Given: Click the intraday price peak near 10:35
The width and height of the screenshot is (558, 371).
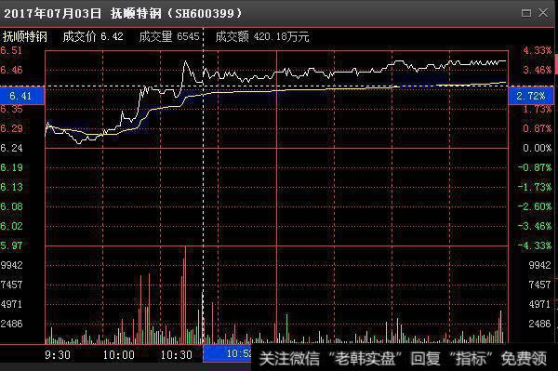Looking at the screenshot, I should tap(185, 62).
